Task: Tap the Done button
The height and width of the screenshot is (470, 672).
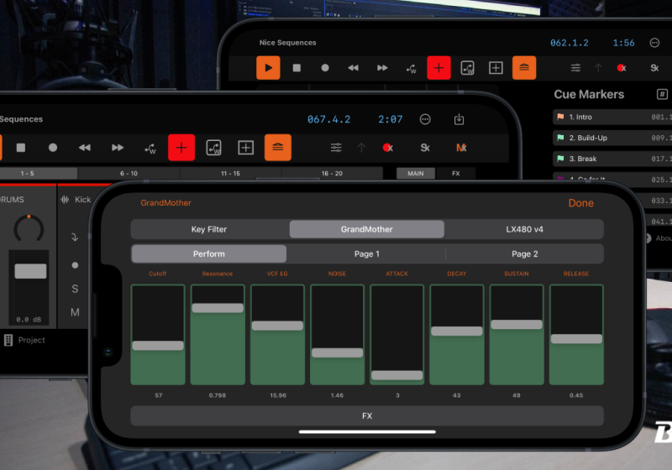Action: pyautogui.click(x=580, y=203)
